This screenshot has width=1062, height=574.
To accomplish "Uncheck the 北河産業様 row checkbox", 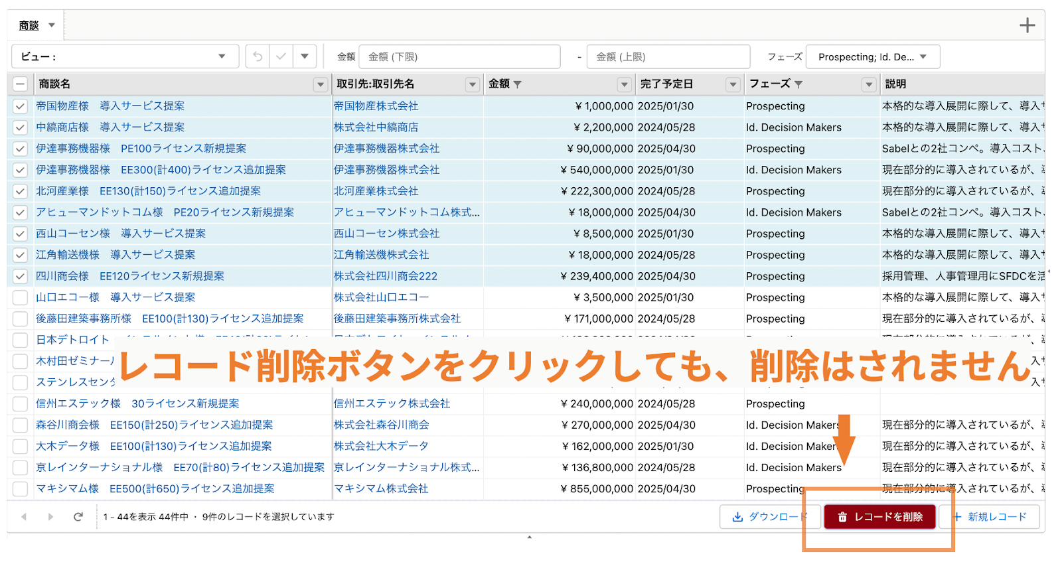I will click(20, 191).
